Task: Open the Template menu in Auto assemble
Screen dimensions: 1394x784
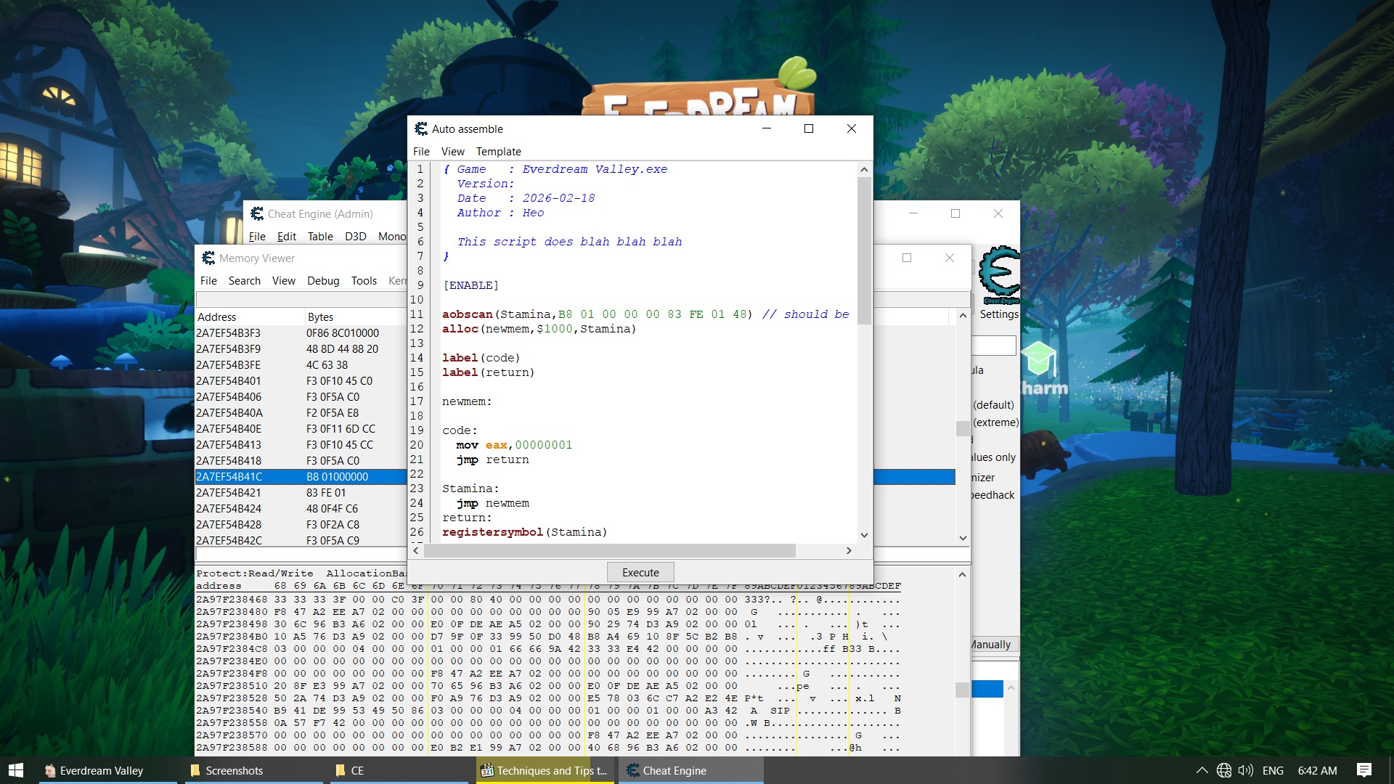Action: point(499,152)
